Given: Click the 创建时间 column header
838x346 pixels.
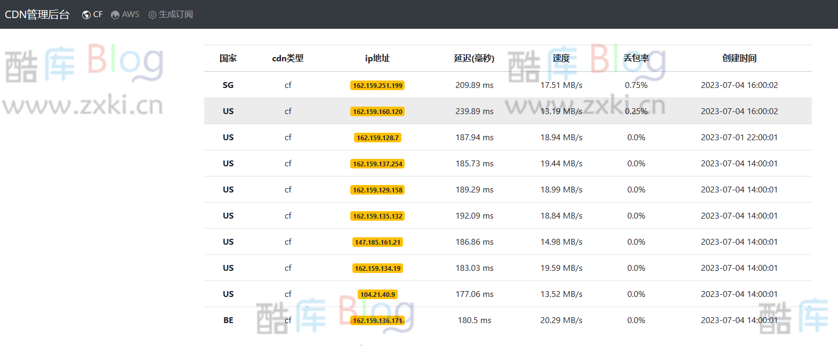Looking at the screenshot, I should (739, 58).
